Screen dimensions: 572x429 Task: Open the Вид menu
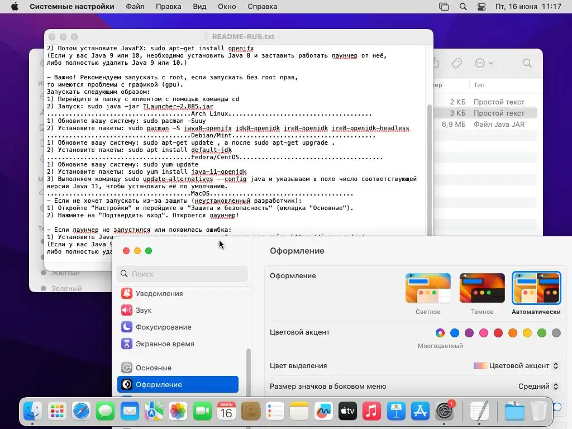[199, 7]
